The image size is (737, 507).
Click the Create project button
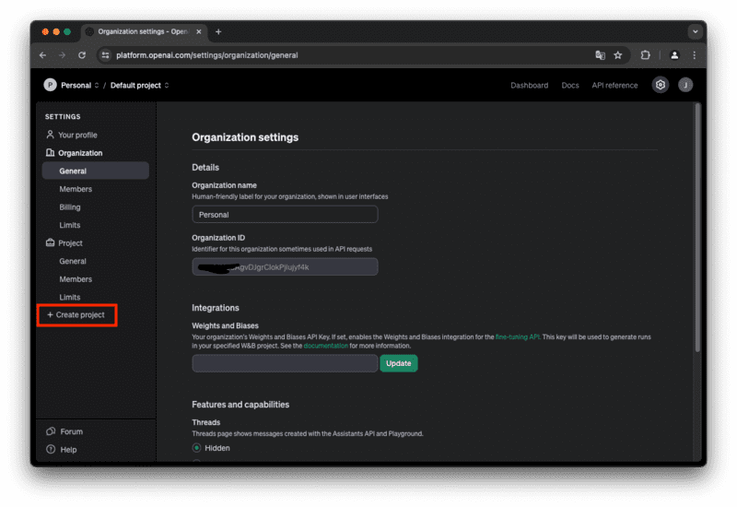click(76, 315)
